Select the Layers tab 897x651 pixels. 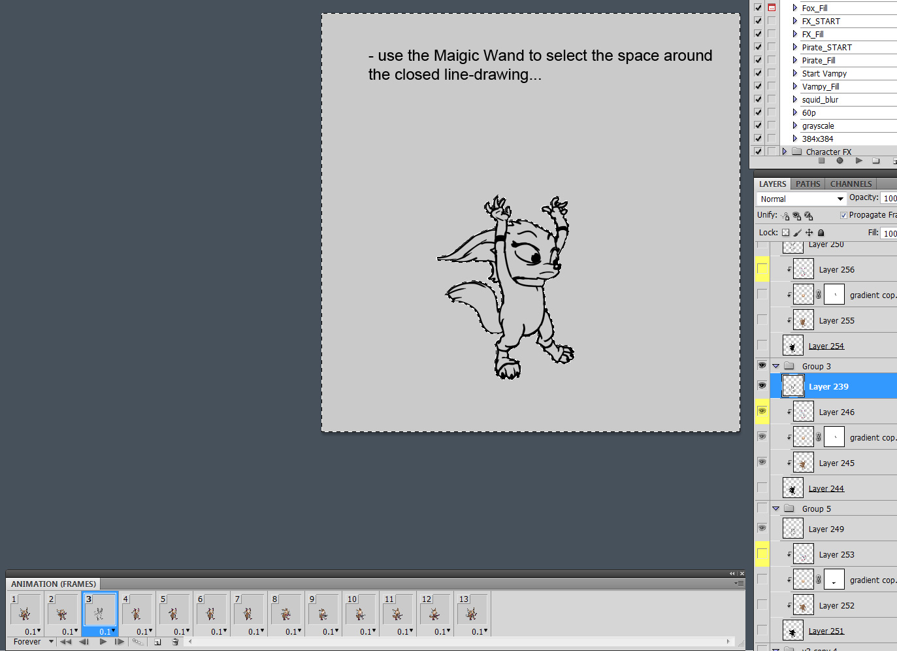(x=772, y=184)
